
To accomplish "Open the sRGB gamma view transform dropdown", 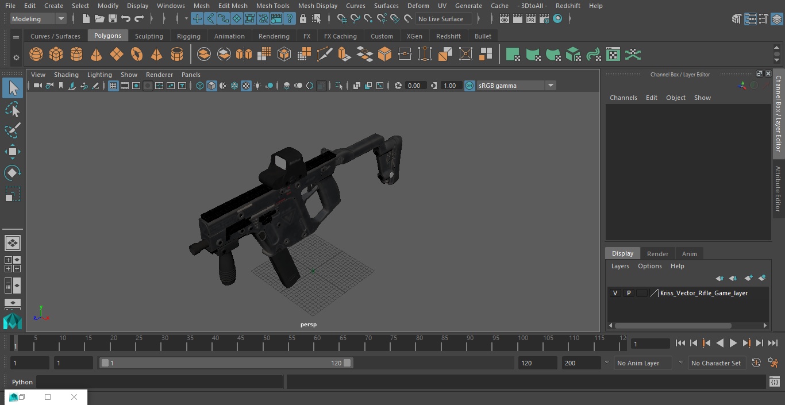I will tap(516, 86).
